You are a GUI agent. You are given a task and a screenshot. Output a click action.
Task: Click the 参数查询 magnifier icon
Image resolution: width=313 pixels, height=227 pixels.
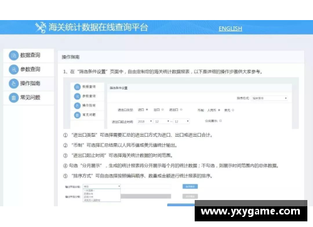(14, 70)
